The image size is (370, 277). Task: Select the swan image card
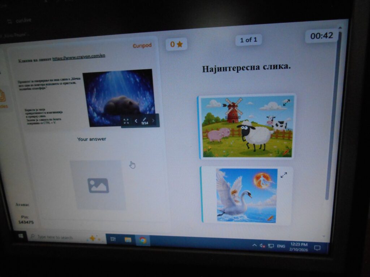pyautogui.click(x=247, y=195)
